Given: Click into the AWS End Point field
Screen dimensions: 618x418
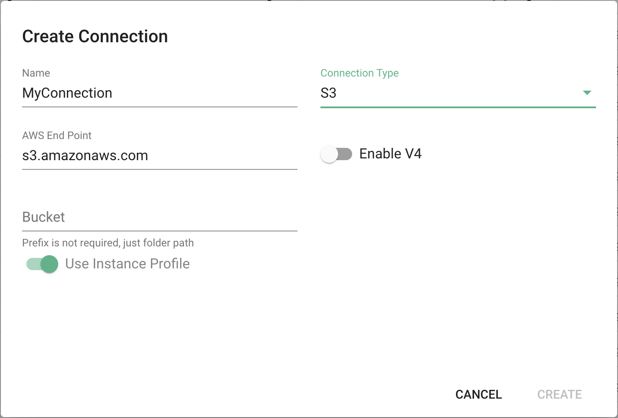Looking at the screenshot, I should point(160,156).
